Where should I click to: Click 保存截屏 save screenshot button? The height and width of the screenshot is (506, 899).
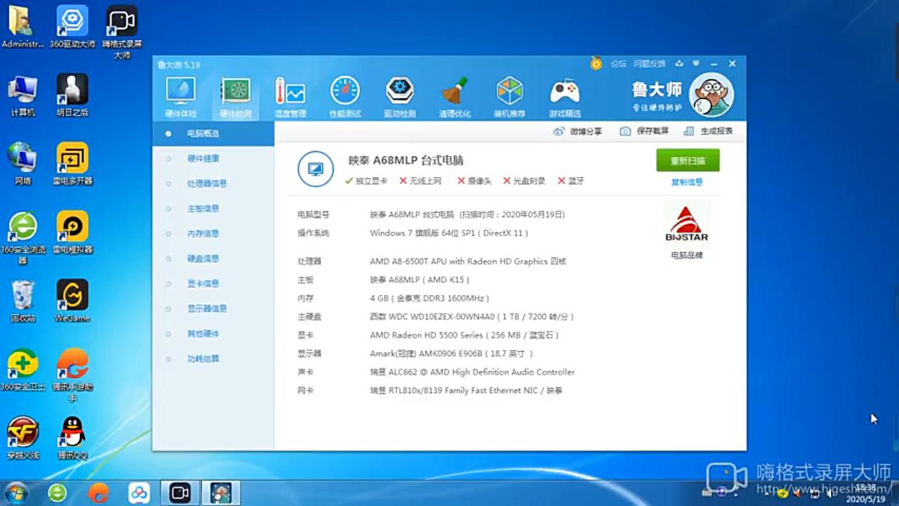tap(644, 131)
